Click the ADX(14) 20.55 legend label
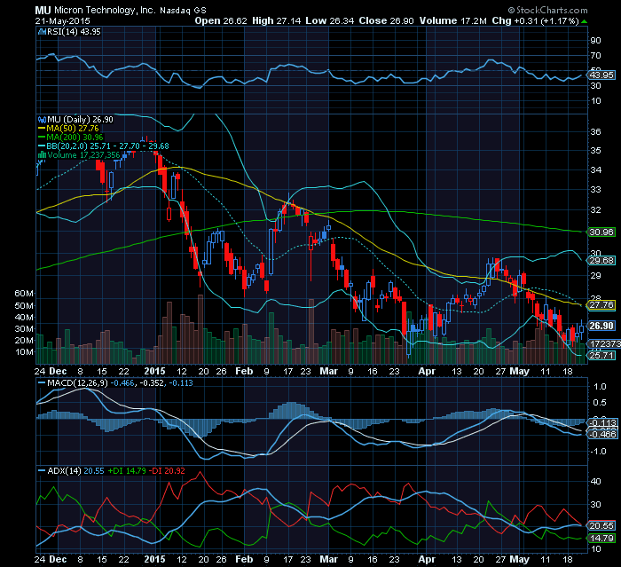Image resolution: width=621 pixels, height=567 pixels. click(75, 471)
